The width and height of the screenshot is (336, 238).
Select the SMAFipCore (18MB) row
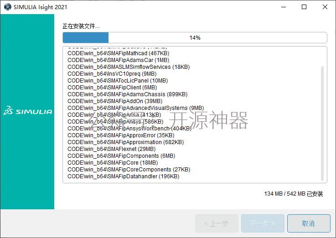pyautogui.click(x=113, y=163)
